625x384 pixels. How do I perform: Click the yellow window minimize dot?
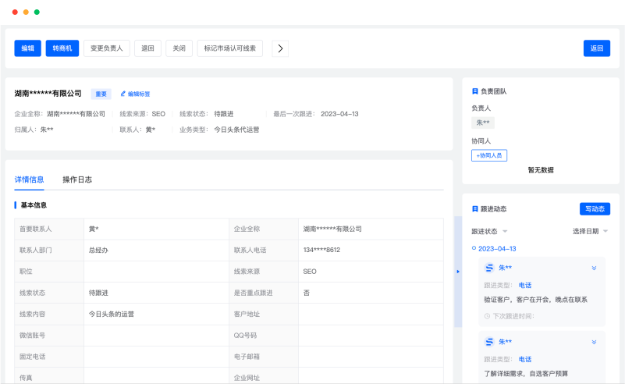click(26, 12)
